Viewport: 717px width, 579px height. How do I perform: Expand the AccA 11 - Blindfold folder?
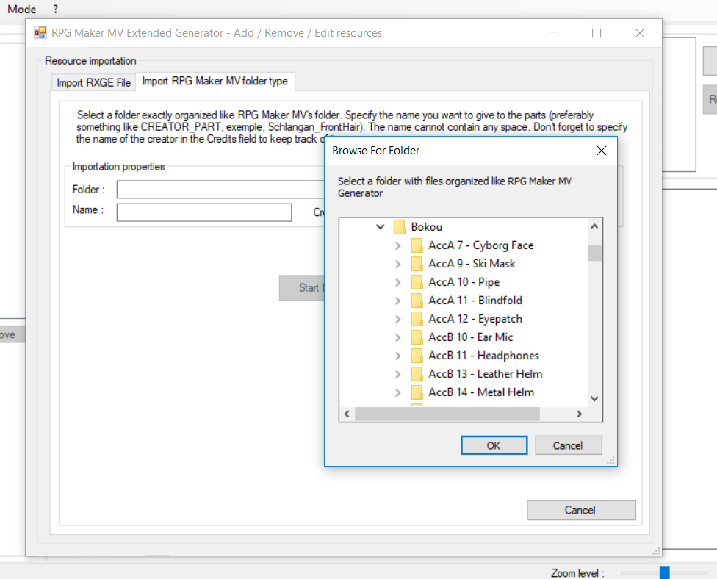click(398, 301)
